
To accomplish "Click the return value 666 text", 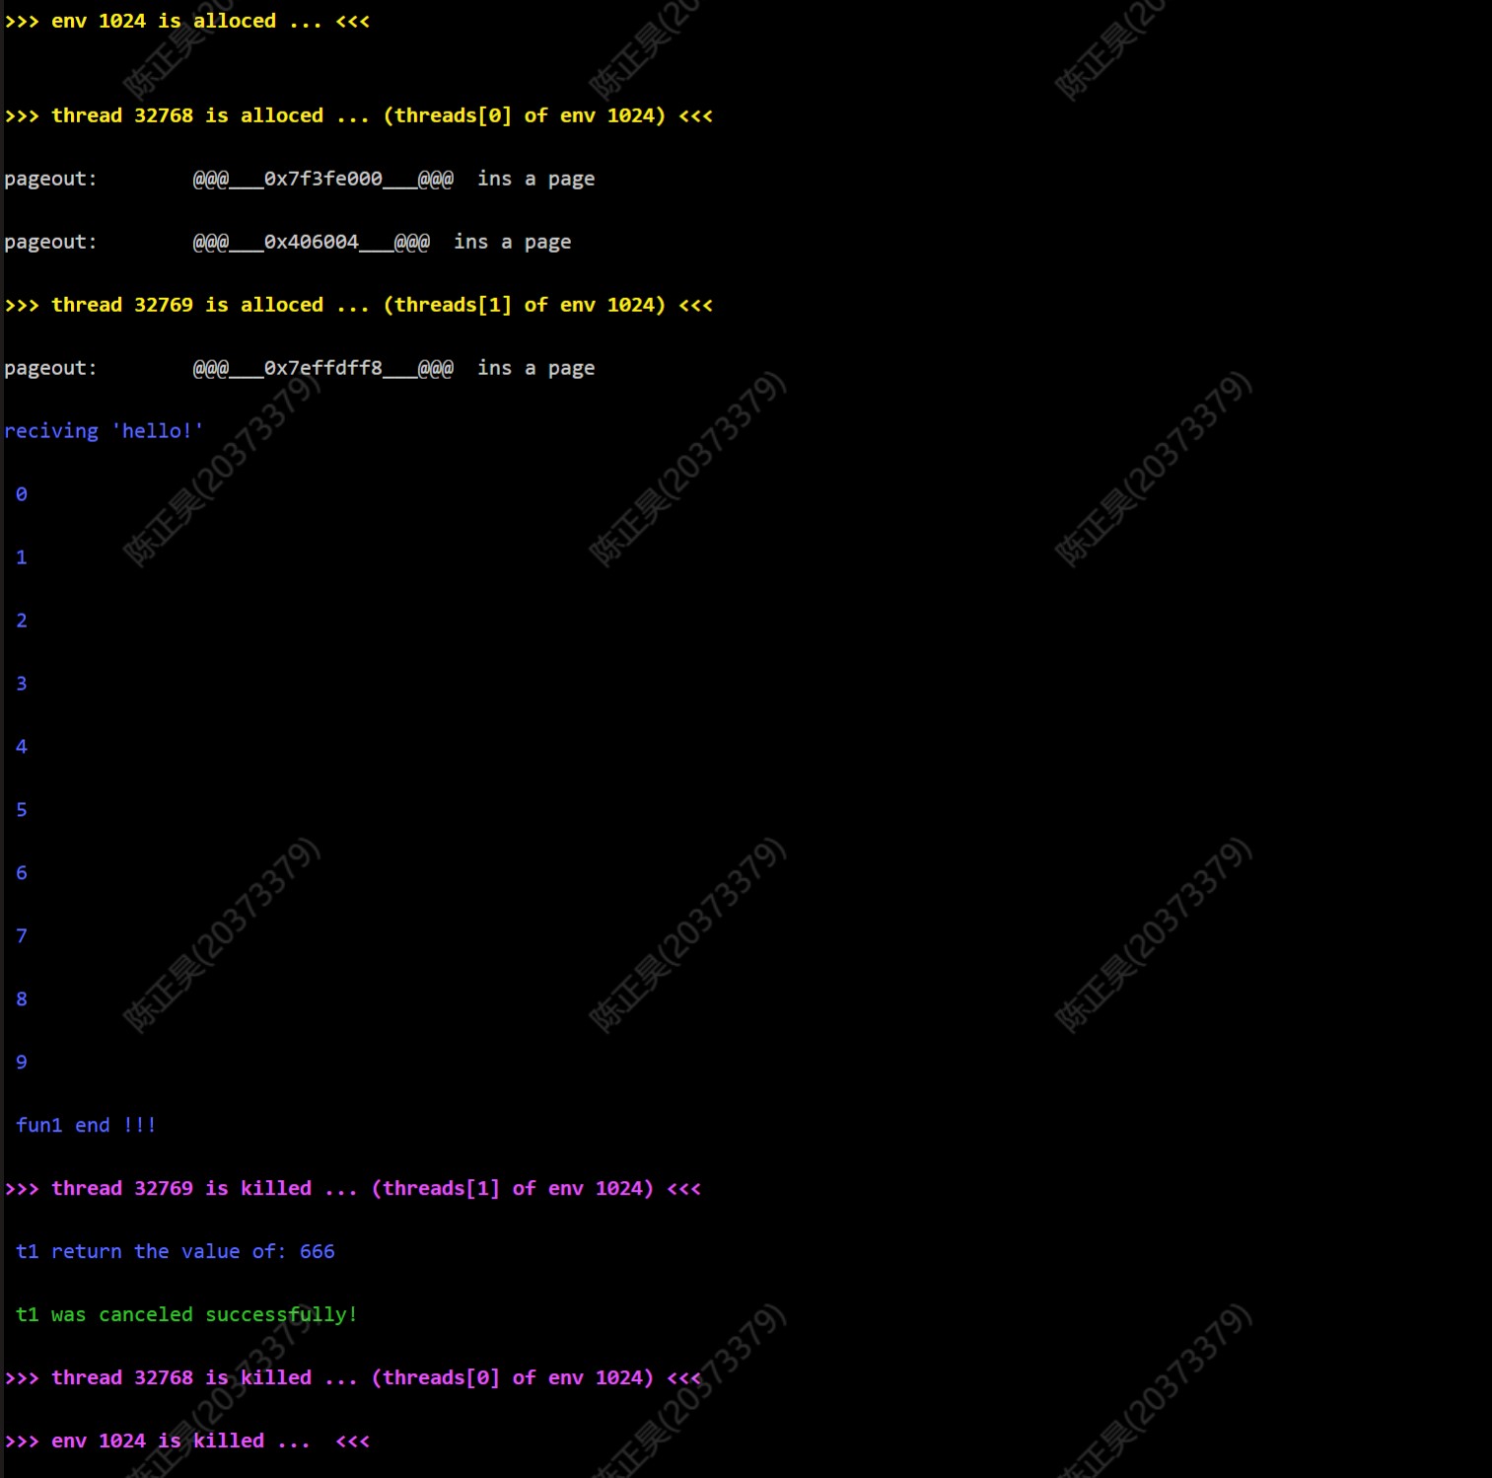I will tap(317, 1252).
